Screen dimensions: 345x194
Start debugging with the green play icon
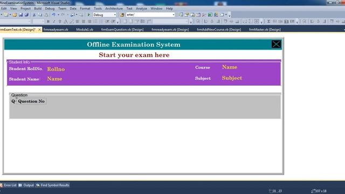point(89,15)
